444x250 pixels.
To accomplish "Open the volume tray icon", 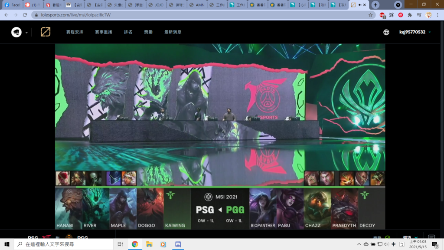I will pyautogui.click(x=386, y=244).
